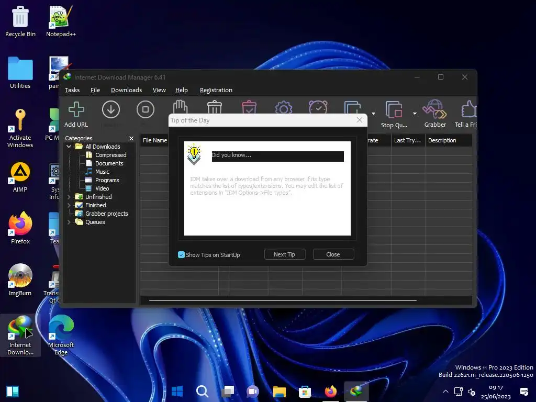This screenshot has height=402, width=536.
Task: Open the File menu
Action: [x=95, y=90]
